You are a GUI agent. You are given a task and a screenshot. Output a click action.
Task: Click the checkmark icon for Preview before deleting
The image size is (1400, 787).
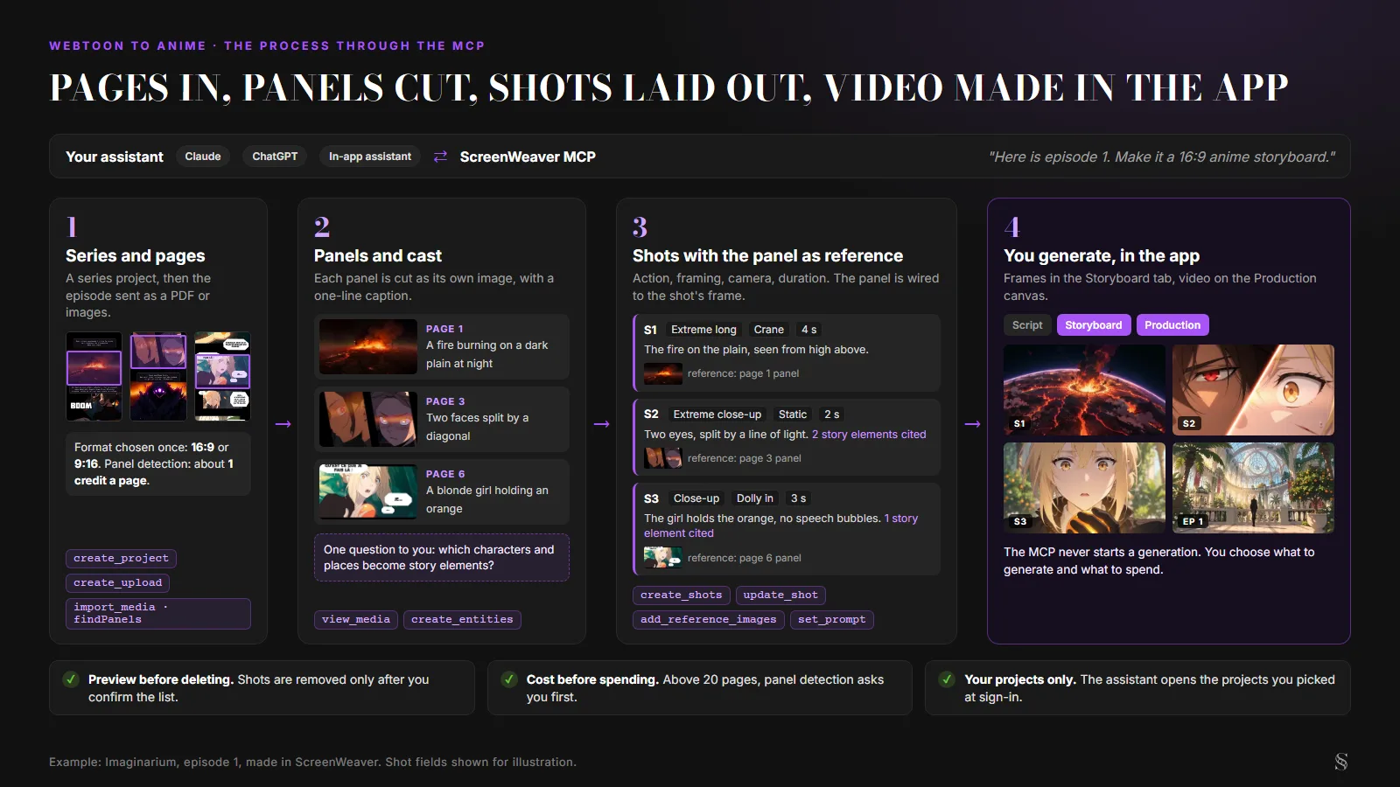coord(71,679)
